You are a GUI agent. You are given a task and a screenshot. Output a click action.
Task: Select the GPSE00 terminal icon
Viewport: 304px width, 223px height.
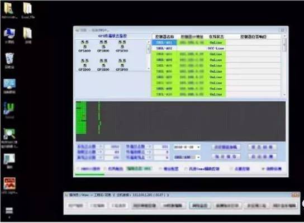coord(103,65)
